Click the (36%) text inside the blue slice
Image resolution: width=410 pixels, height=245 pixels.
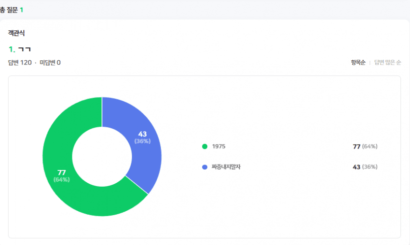(x=142, y=141)
